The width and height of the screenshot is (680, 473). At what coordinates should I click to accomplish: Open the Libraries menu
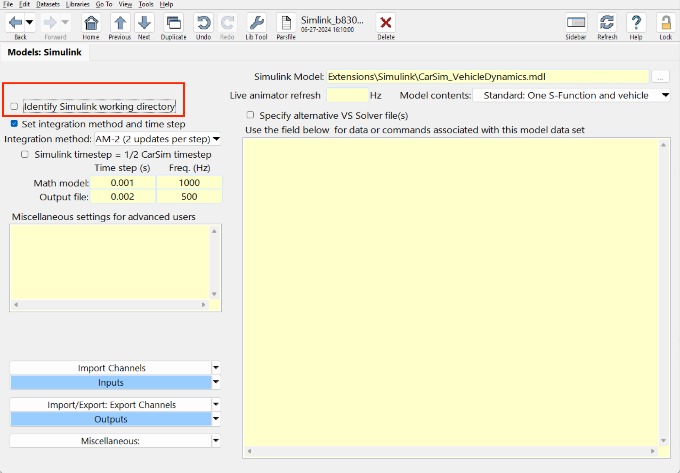pyautogui.click(x=78, y=4)
